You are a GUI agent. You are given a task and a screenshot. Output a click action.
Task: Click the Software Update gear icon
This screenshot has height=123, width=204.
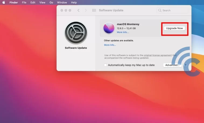76,33
